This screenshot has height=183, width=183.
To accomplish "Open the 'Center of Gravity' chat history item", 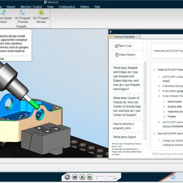I will [127, 106].
